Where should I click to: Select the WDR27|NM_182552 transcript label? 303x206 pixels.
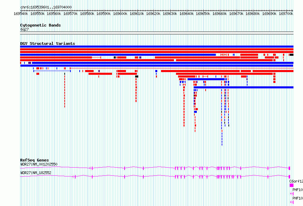36,173
